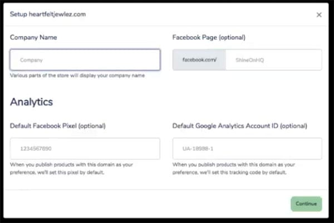Viewport: 334px width, 223px height.
Task: Click the 1234567890 placeholder text
Action: 36,149
